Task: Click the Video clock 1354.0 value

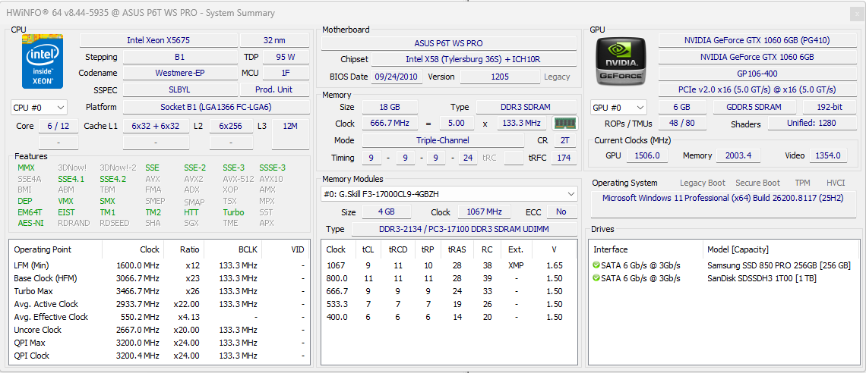Action: (829, 155)
